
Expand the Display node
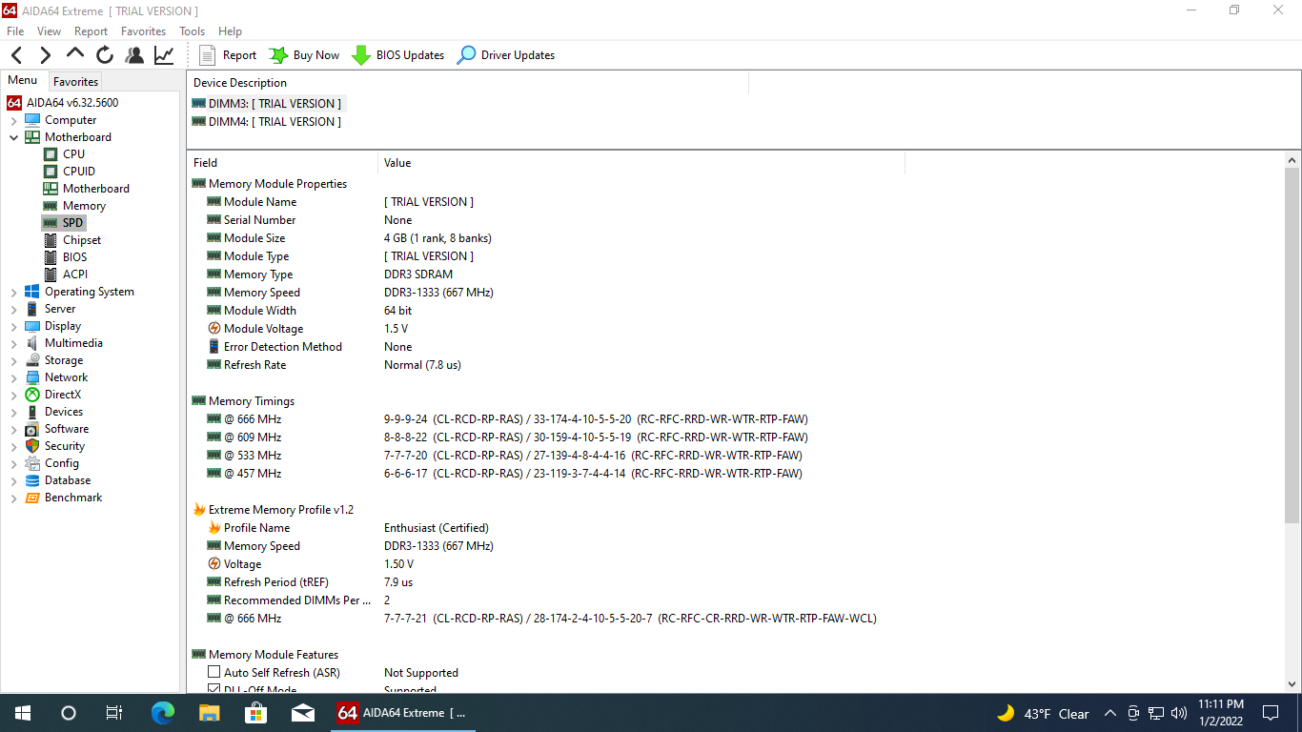click(x=14, y=326)
